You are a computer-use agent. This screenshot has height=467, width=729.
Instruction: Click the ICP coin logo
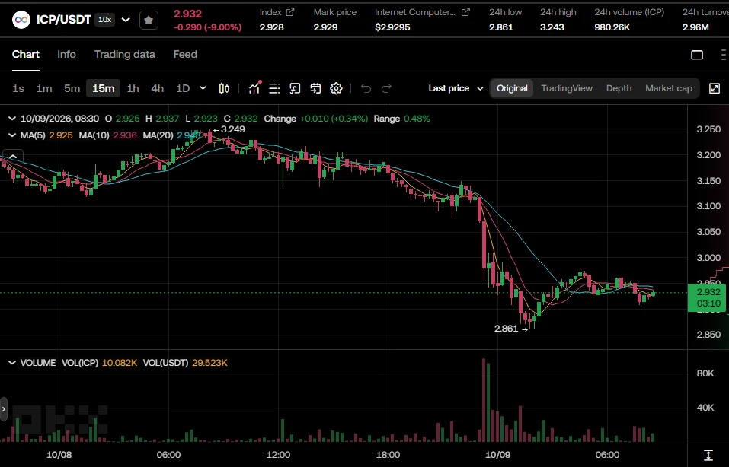tap(21, 20)
